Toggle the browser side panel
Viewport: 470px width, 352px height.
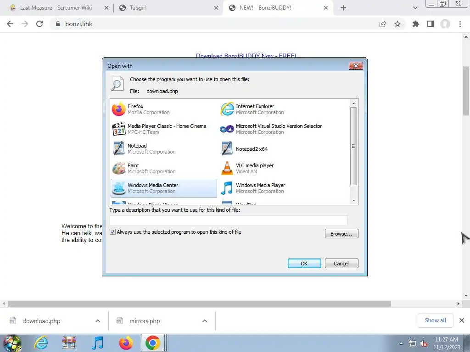[x=431, y=24]
